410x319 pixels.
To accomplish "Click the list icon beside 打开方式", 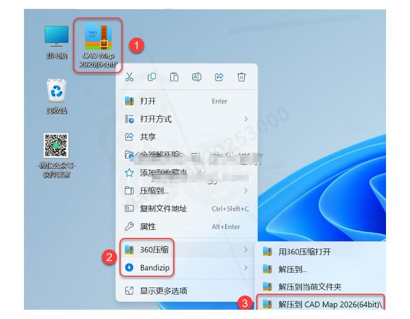I will [129, 119].
